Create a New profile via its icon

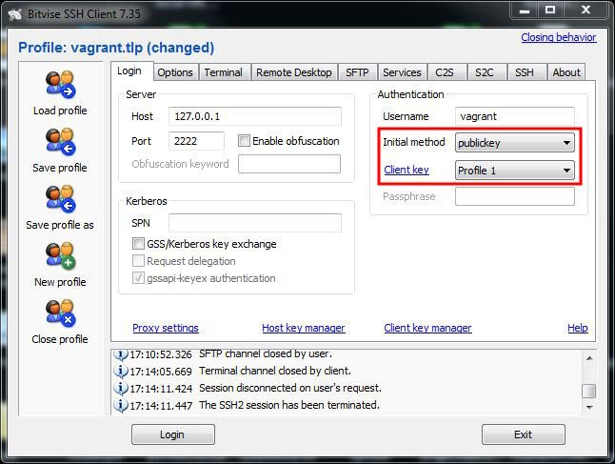(x=60, y=255)
